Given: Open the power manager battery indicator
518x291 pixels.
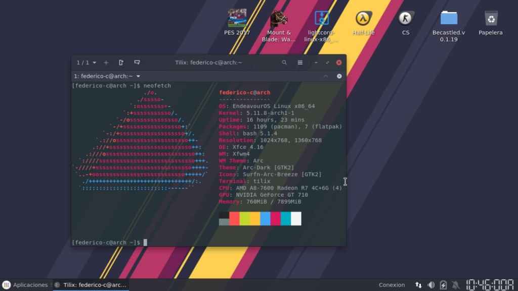Looking at the screenshot, I should click(443, 285).
